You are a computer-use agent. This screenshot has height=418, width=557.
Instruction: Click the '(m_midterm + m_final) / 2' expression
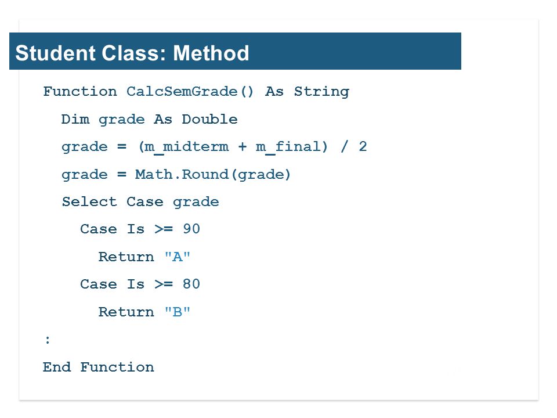click(x=252, y=147)
